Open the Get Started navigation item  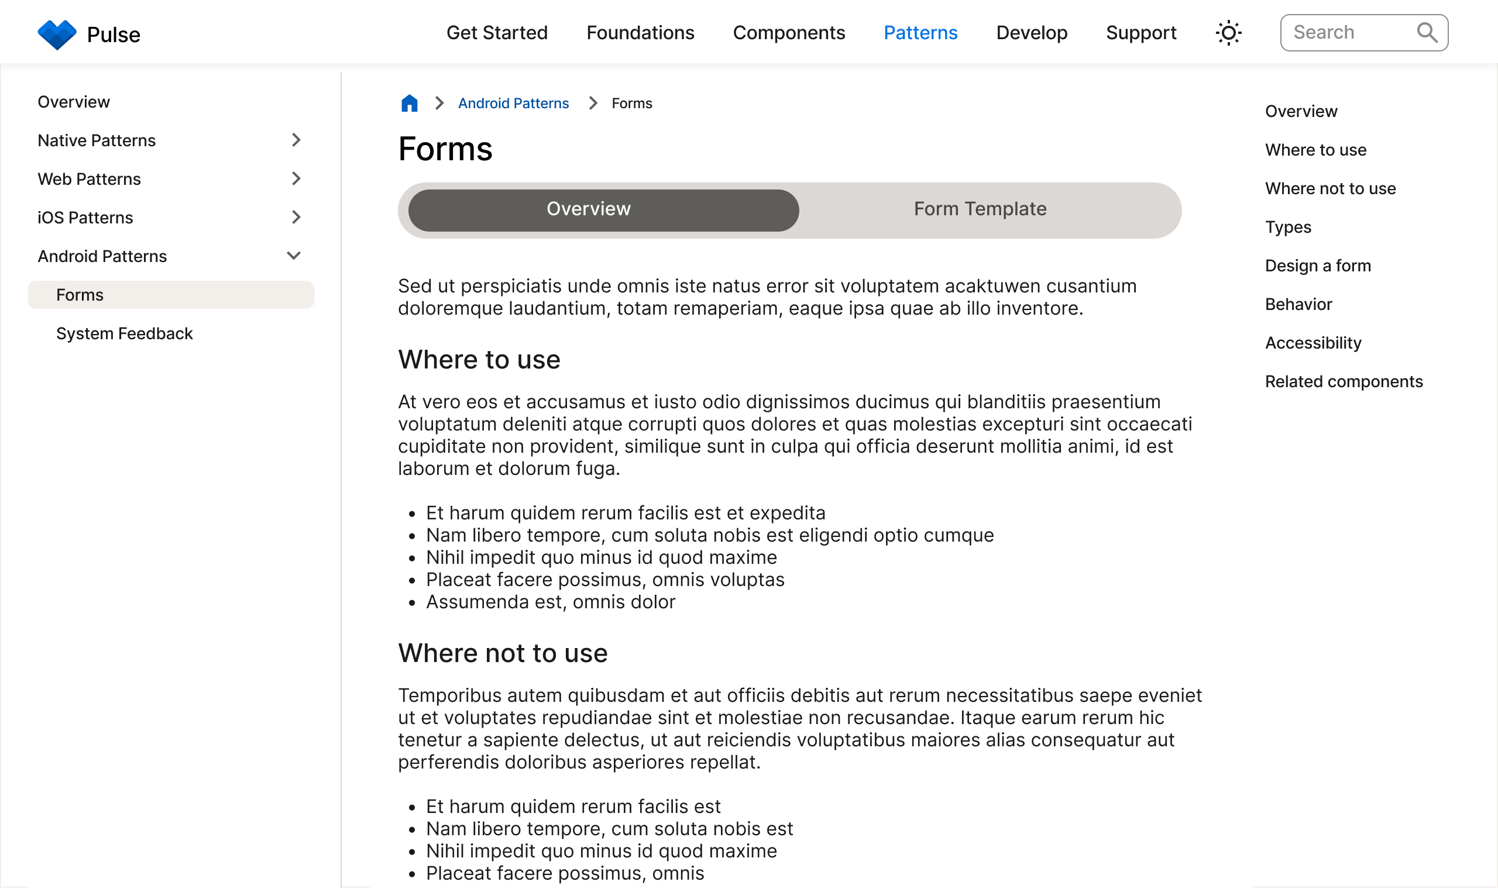point(497,33)
